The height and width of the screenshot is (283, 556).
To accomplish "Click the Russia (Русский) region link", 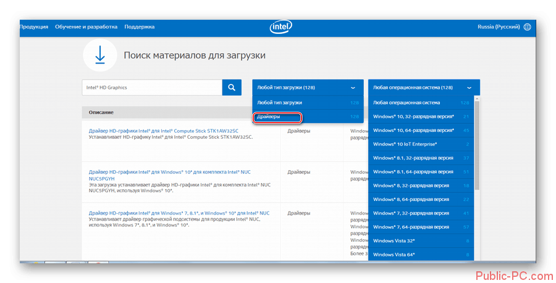I will tap(498, 27).
